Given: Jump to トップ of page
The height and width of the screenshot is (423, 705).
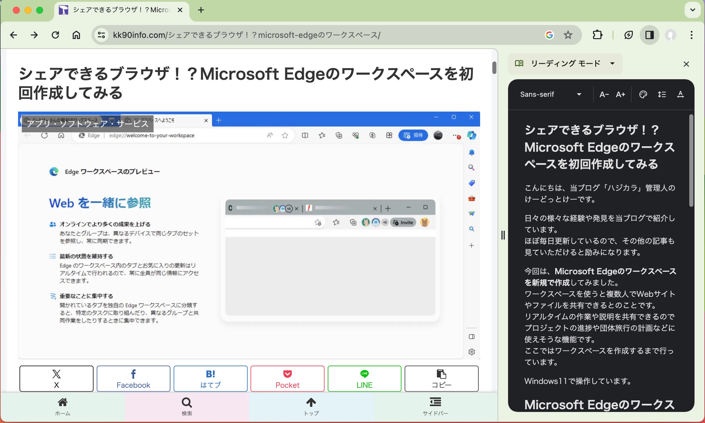Looking at the screenshot, I should [311, 407].
